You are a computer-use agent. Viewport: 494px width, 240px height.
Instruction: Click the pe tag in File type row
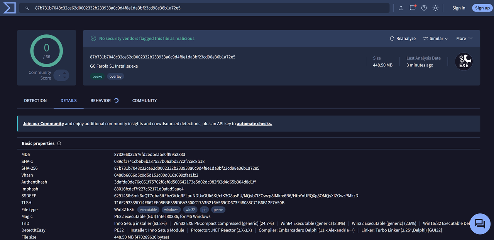pyautogui.click(x=204, y=210)
